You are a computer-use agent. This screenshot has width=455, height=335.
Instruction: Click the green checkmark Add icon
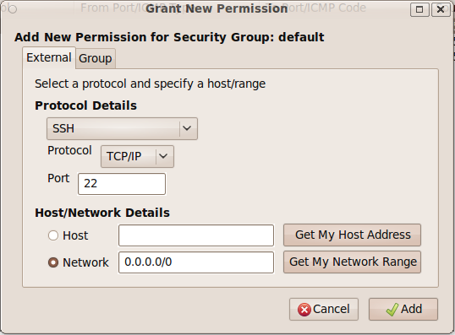point(392,310)
